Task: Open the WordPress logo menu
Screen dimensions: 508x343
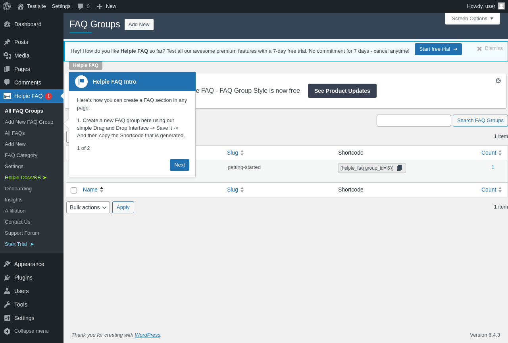Action: coord(7,6)
